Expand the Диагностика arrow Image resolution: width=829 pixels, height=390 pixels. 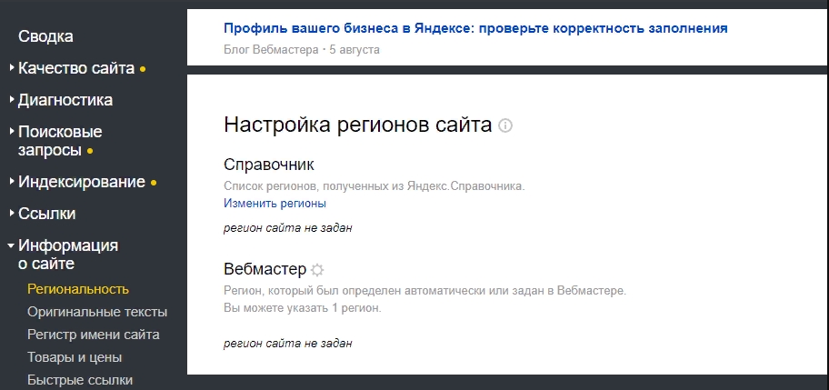click(x=12, y=99)
